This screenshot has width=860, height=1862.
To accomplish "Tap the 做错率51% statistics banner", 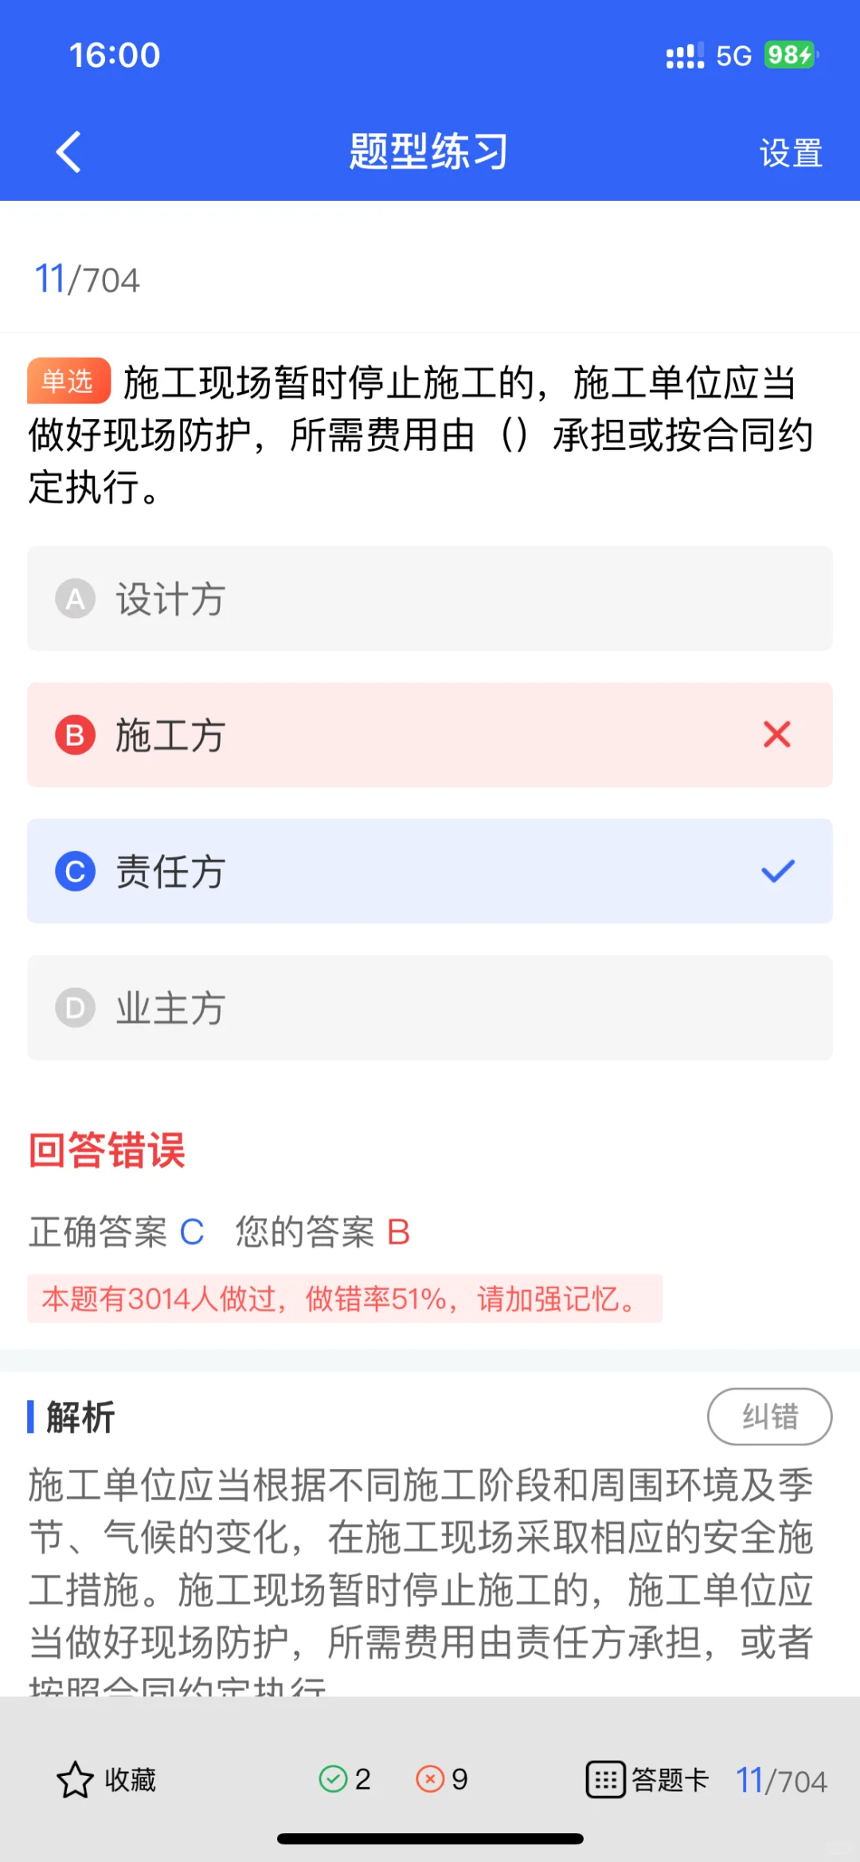I will pos(345,1299).
